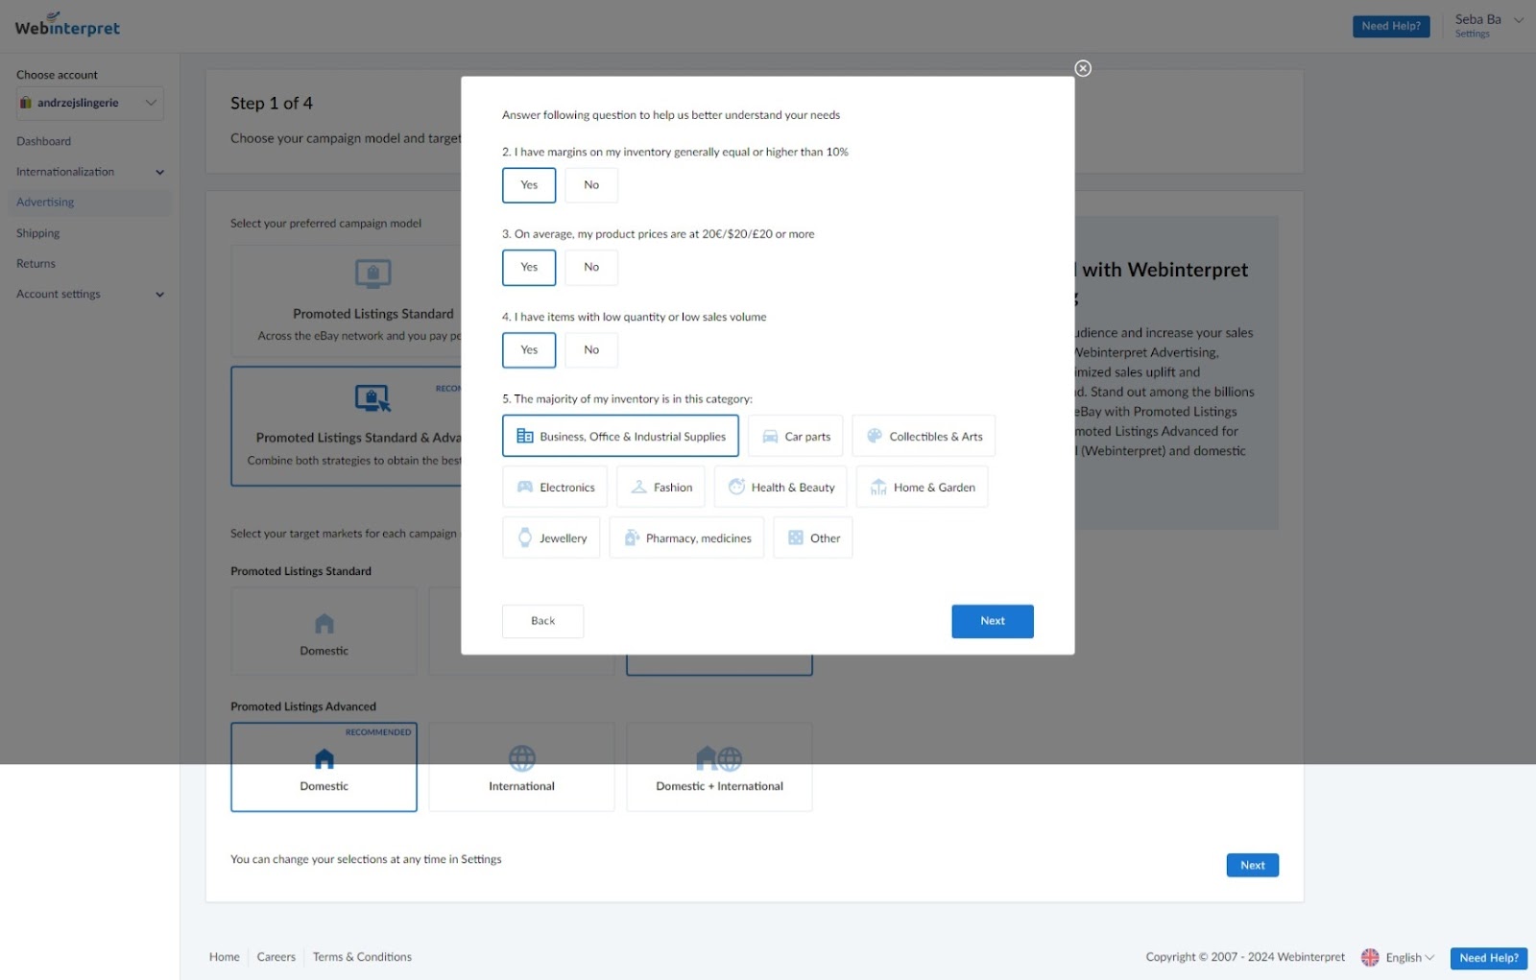Select the Electronics category
The width and height of the screenshot is (1536, 980).
[x=554, y=487]
